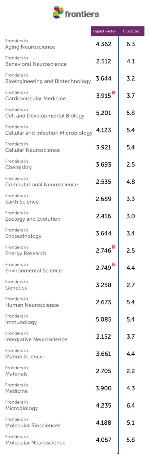Image resolution: width=152 pixels, height=463 pixels.
Task: Click the blue vertical divider end dot
Action: 118,453
